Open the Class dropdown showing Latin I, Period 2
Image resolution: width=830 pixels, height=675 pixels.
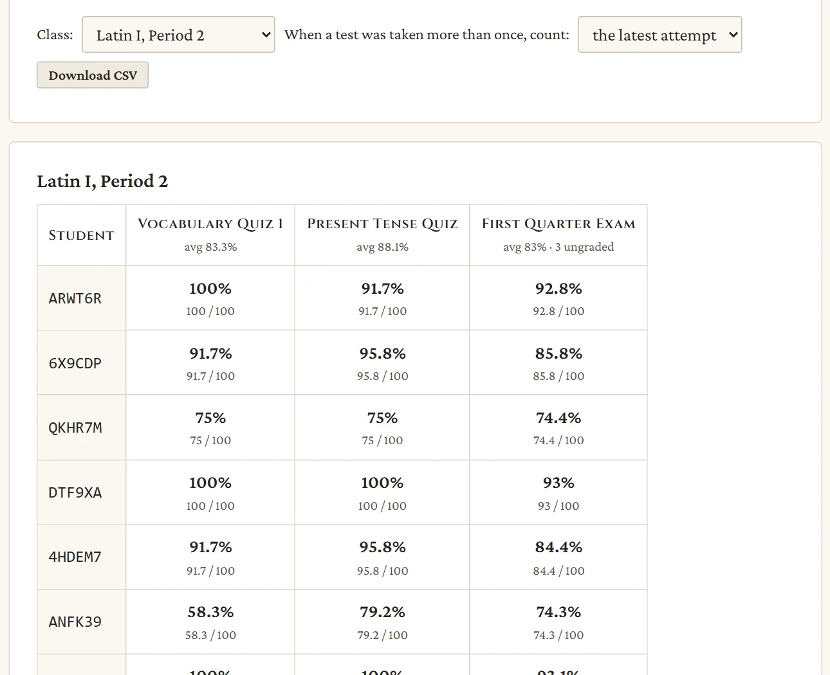[x=178, y=35]
